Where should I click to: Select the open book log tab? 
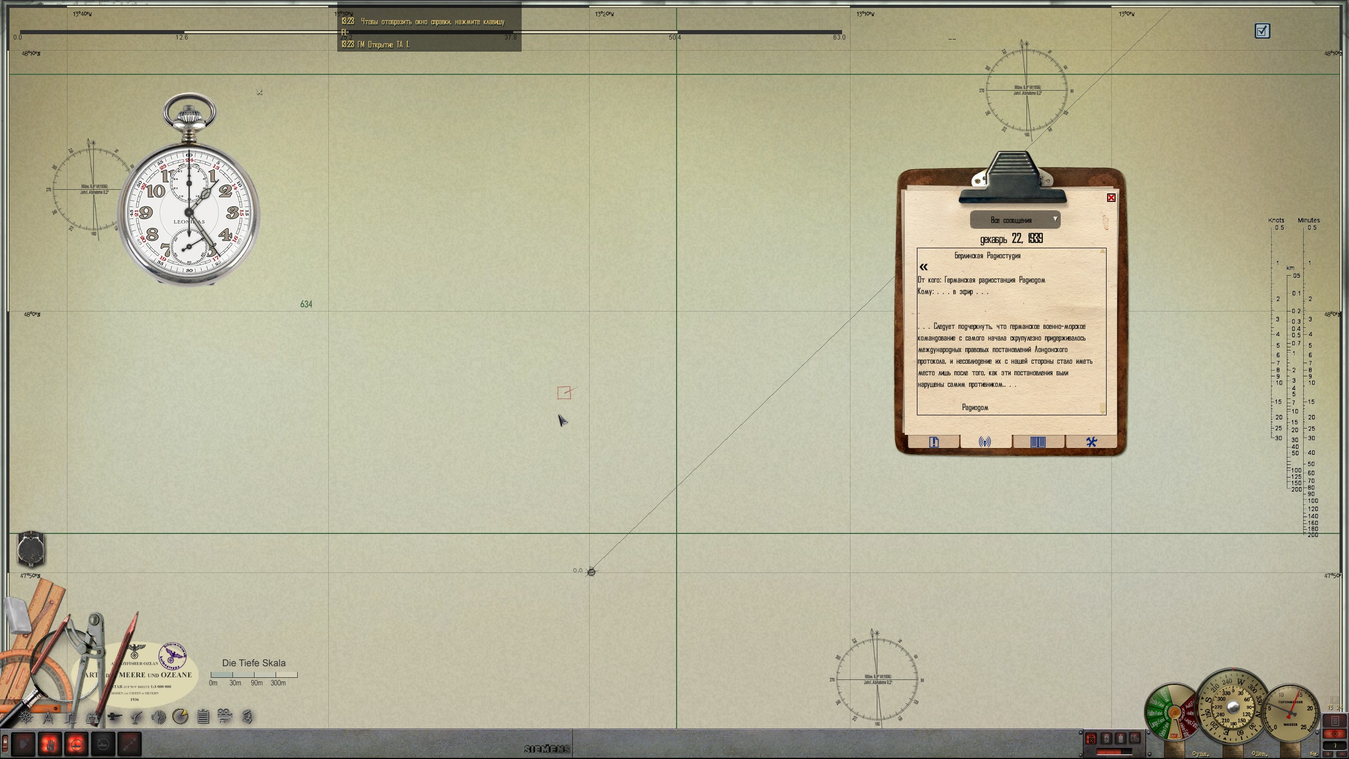pos(1038,442)
